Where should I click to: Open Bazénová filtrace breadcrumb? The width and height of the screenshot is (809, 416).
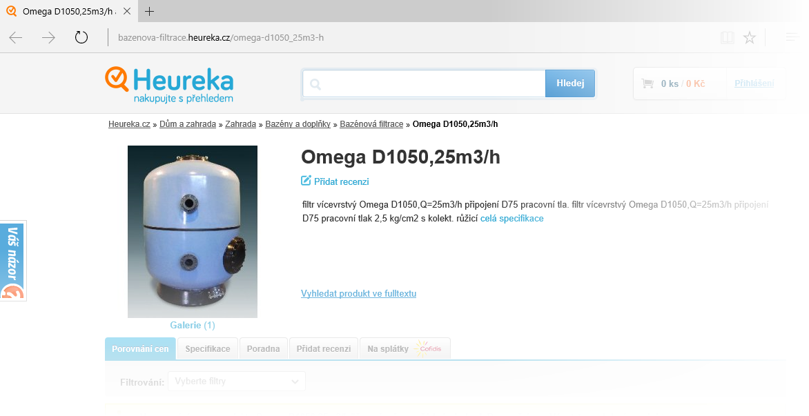(x=371, y=124)
